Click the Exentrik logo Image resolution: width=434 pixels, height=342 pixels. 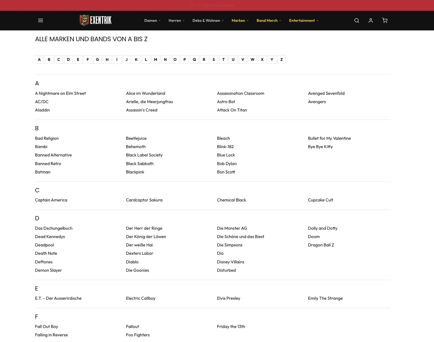[95, 20]
